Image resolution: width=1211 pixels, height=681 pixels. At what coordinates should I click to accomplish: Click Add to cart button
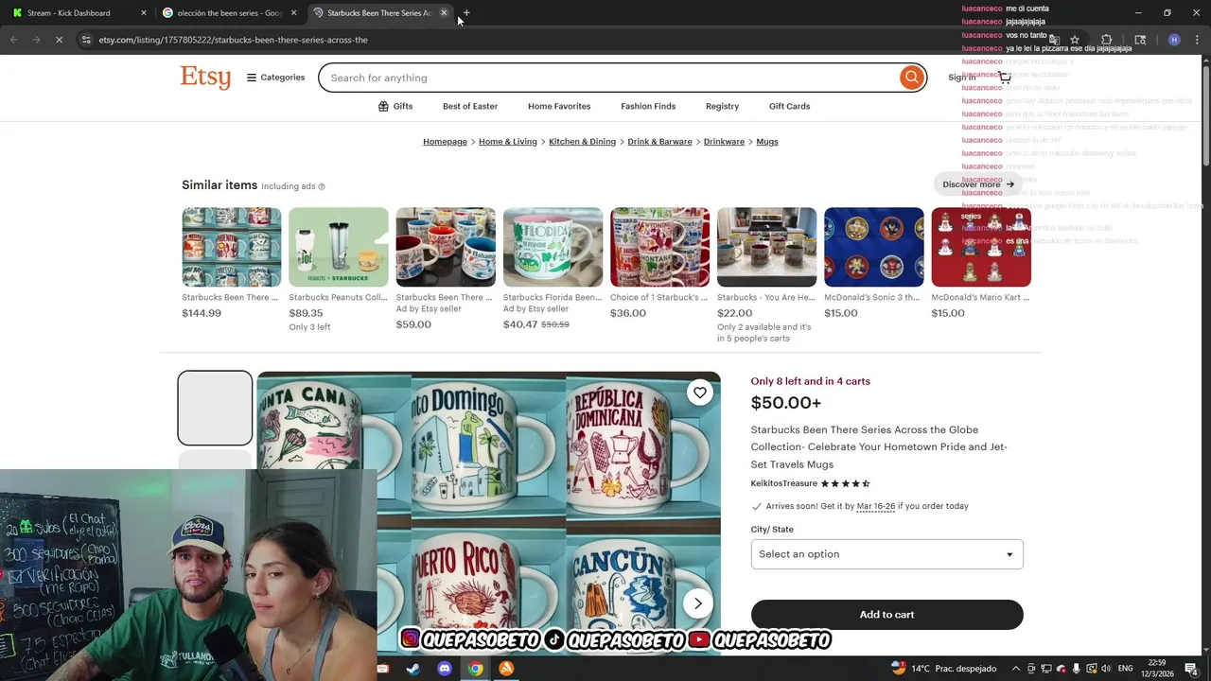pyautogui.click(x=886, y=615)
